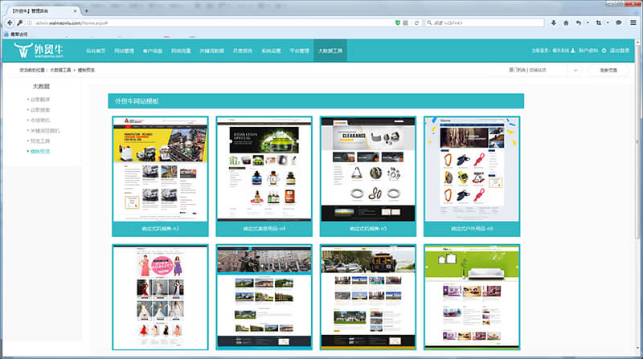Click the home icon in browser toolbar

(566, 22)
